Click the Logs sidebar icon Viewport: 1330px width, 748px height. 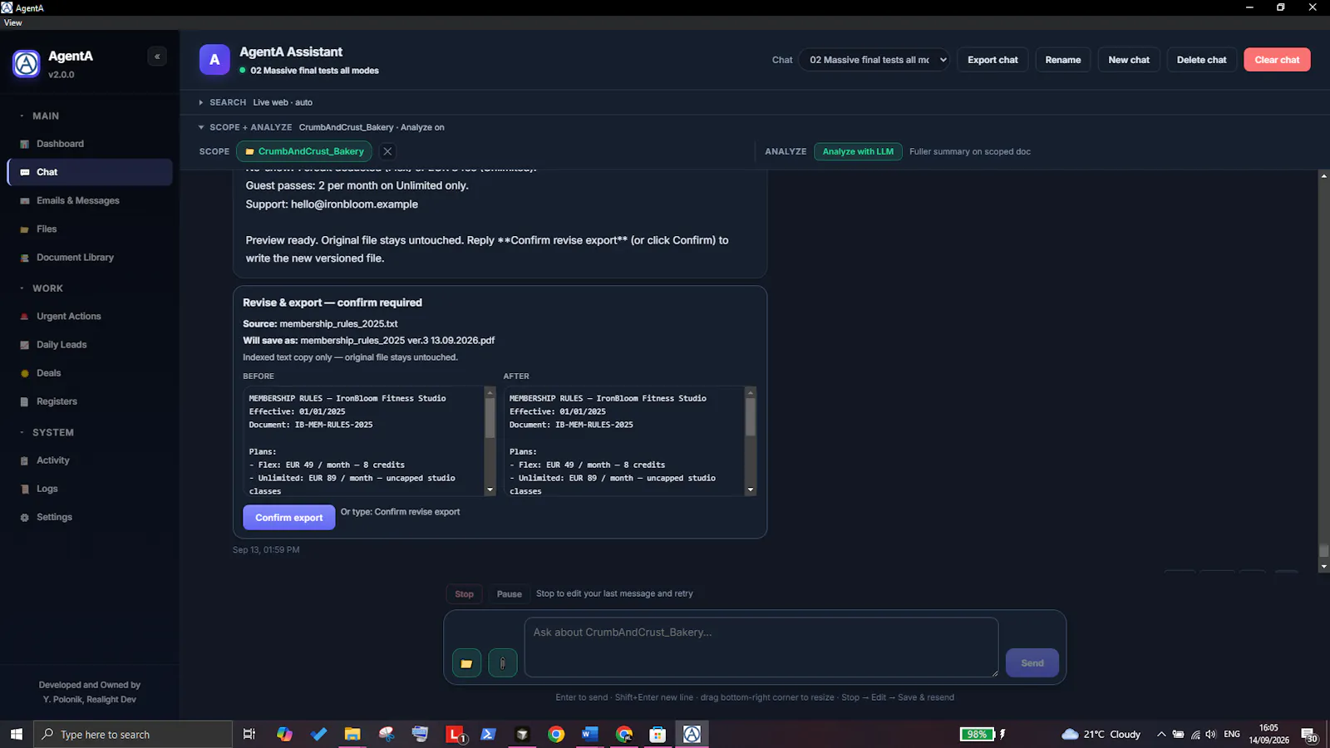coord(25,489)
